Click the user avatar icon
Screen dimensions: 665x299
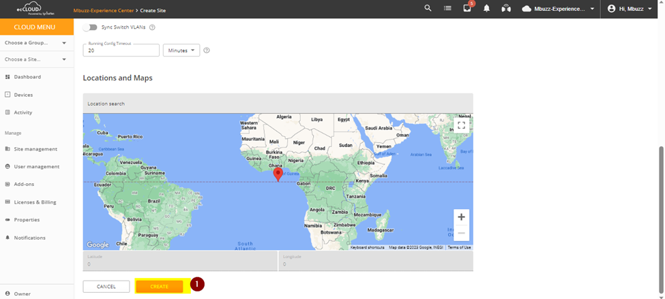(x=612, y=8)
